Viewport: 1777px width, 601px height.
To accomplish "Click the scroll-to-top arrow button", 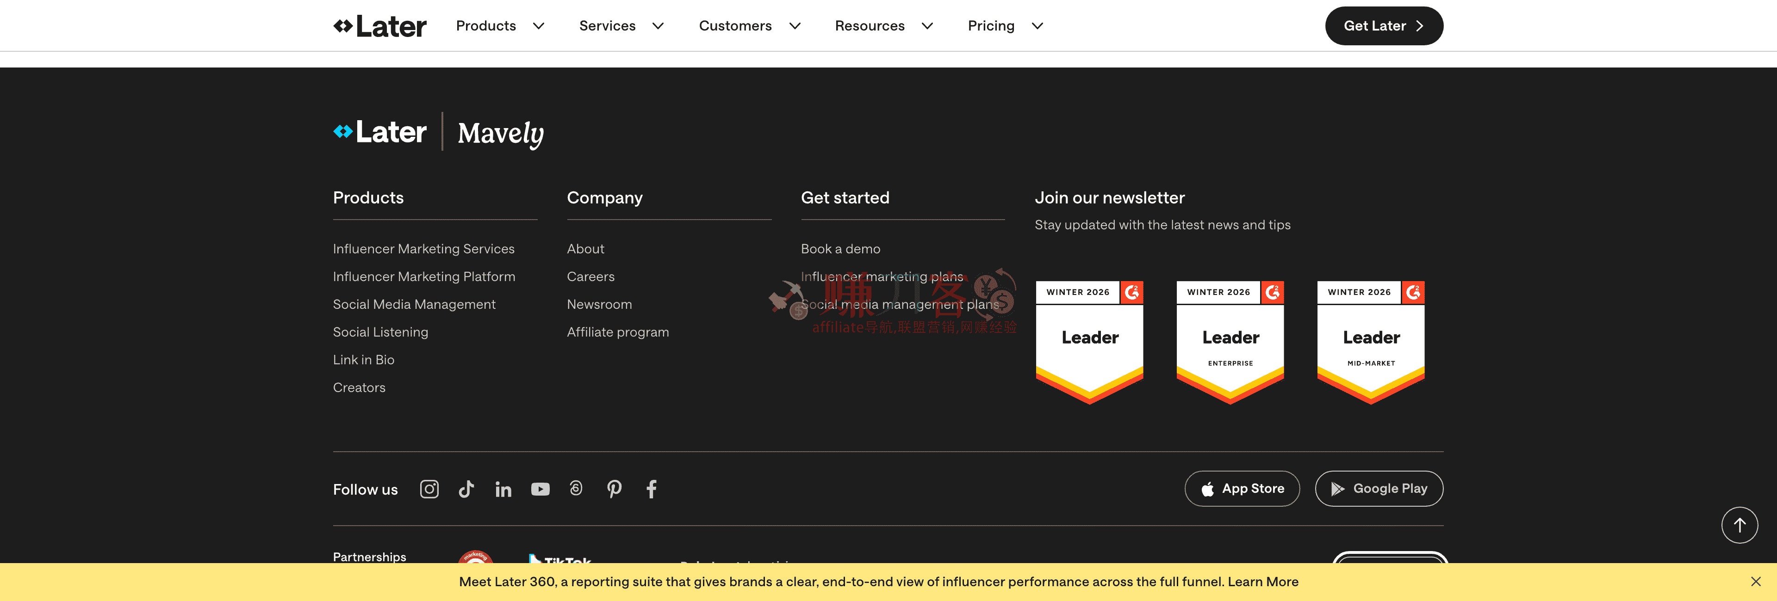I will pyautogui.click(x=1739, y=525).
